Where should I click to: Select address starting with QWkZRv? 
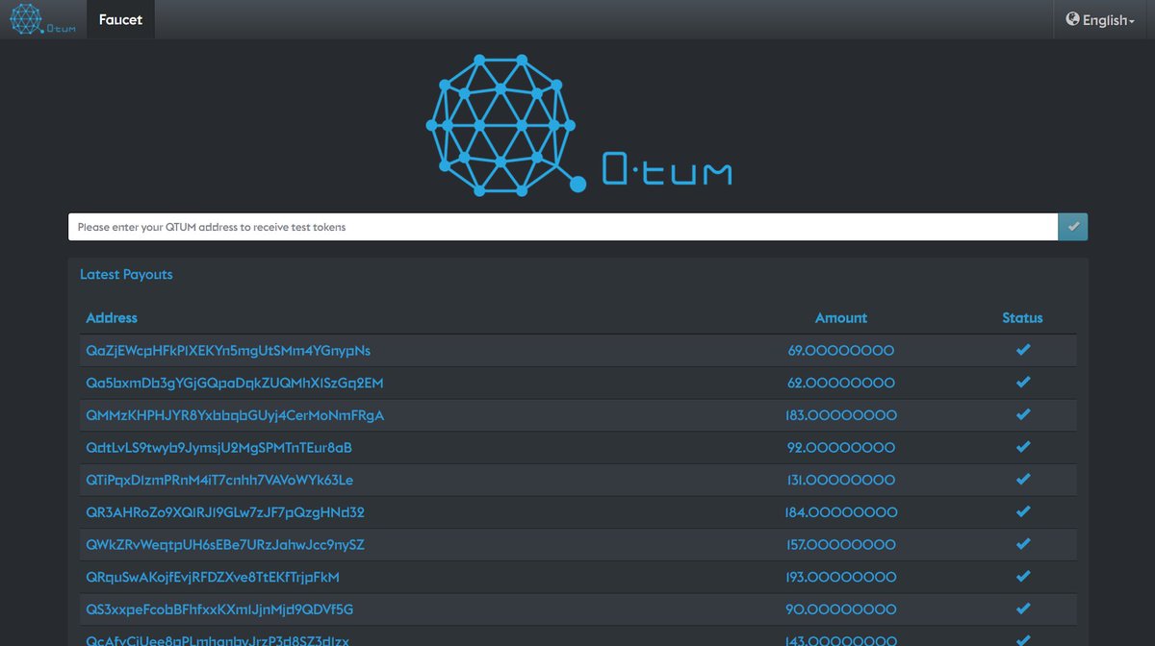(x=225, y=545)
